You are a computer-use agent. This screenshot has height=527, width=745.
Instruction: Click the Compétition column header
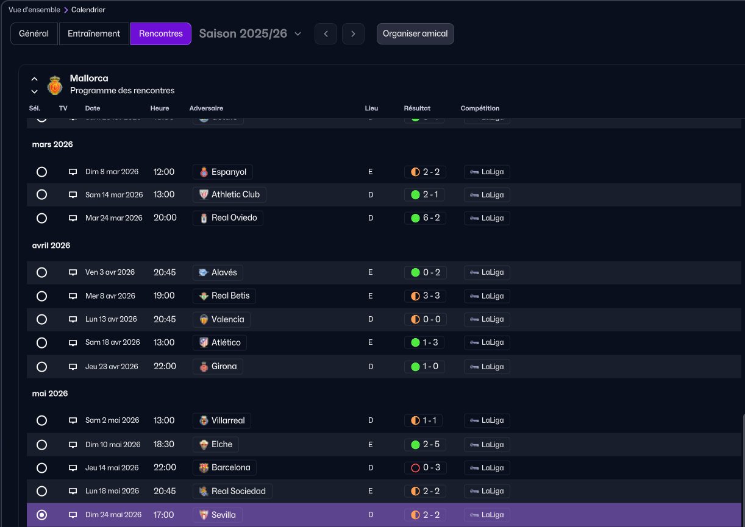coord(480,108)
